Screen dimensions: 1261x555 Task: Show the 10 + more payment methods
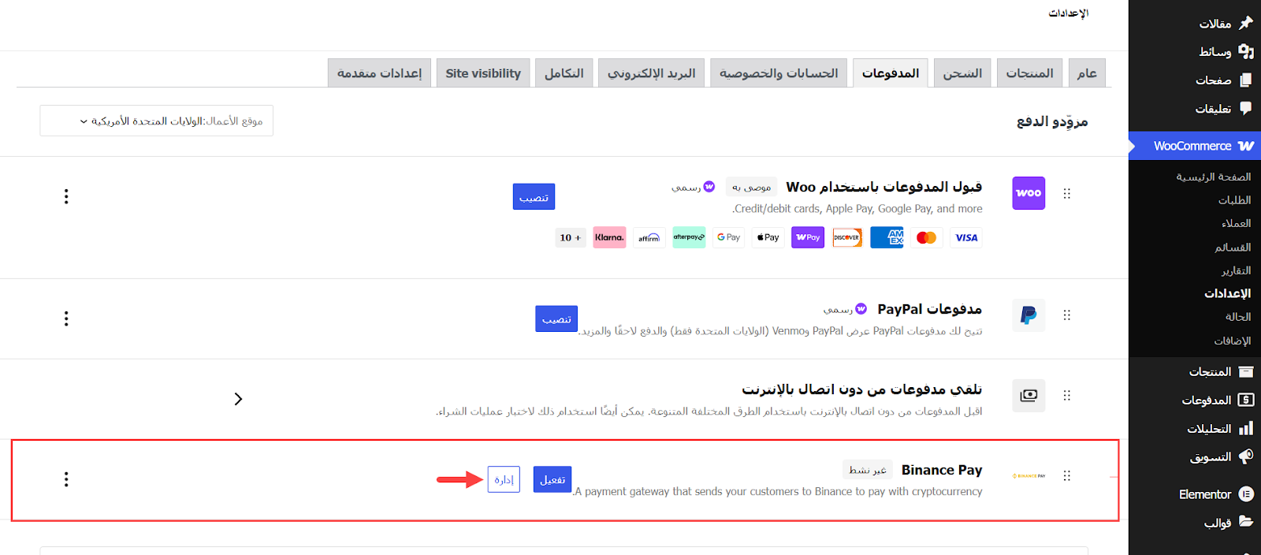(571, 237)
